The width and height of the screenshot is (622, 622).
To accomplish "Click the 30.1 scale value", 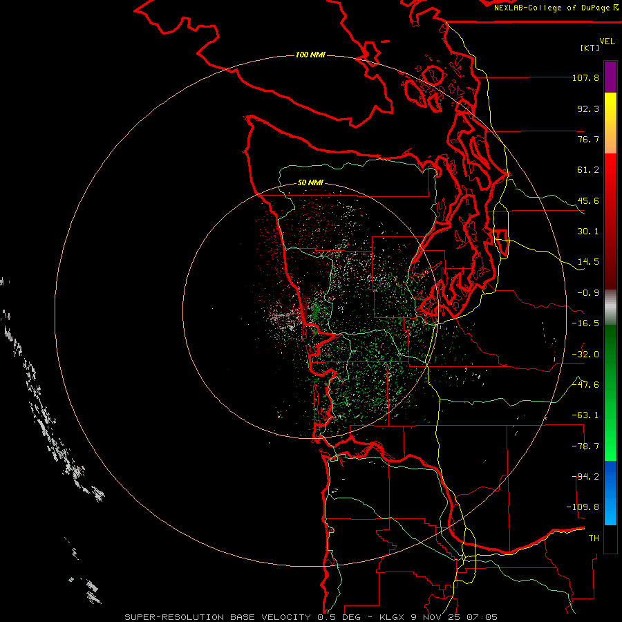I will click(588, 232).
